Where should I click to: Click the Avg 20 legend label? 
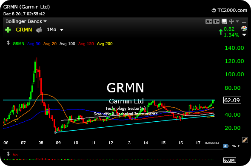tap(50, 44)
